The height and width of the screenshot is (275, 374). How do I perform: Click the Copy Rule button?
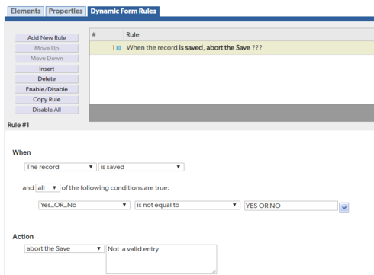[47, 100]
